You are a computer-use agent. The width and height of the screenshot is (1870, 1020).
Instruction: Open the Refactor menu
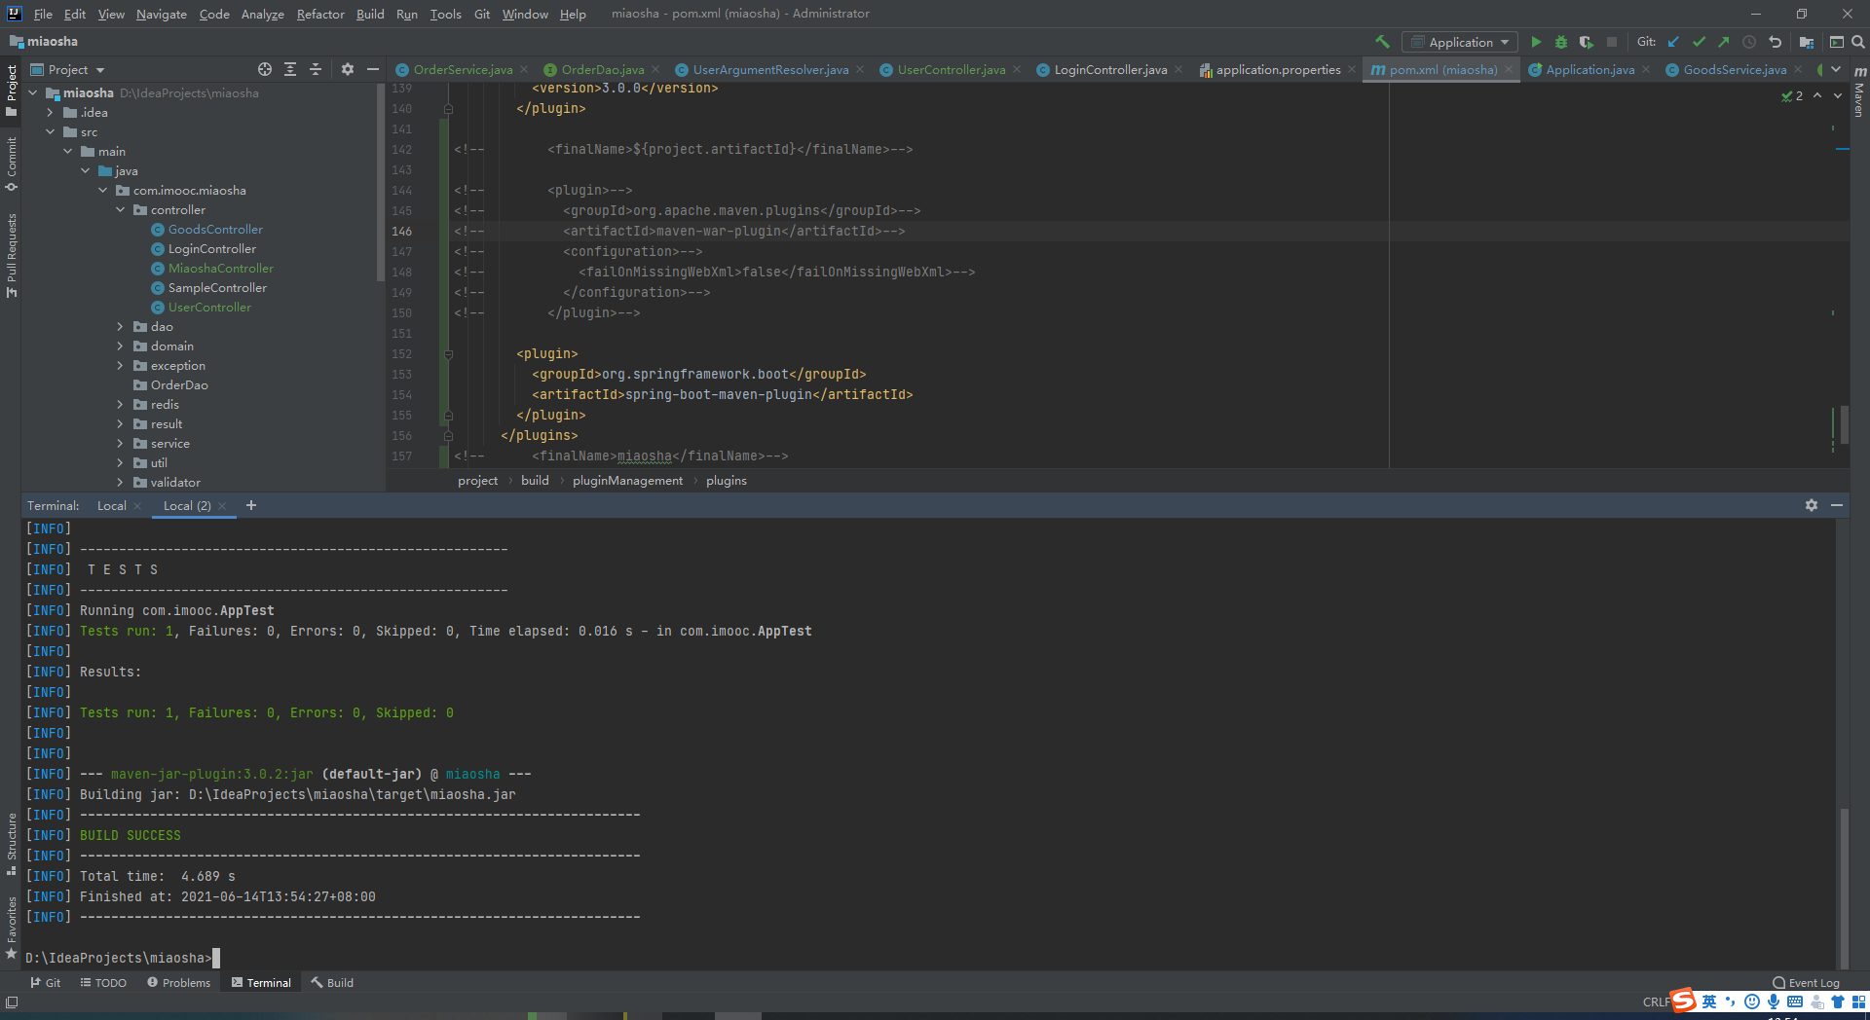pyautogui.click(x=320, y=14)
